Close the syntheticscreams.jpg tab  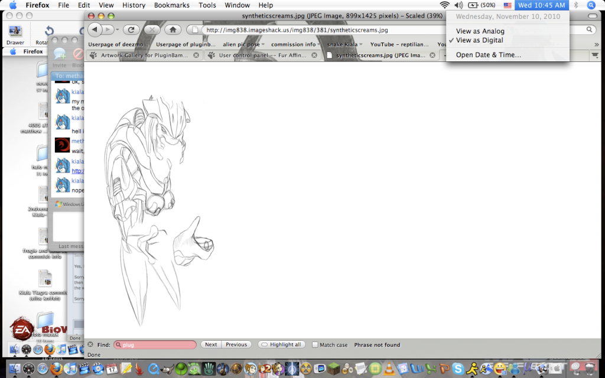click(432, 55)
